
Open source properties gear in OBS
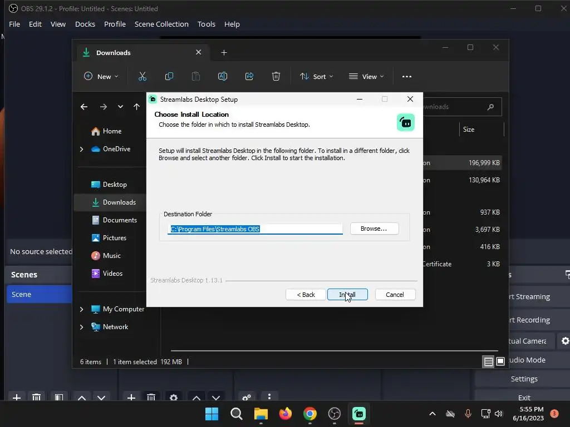pyautogui.click(x=174, y=398)
